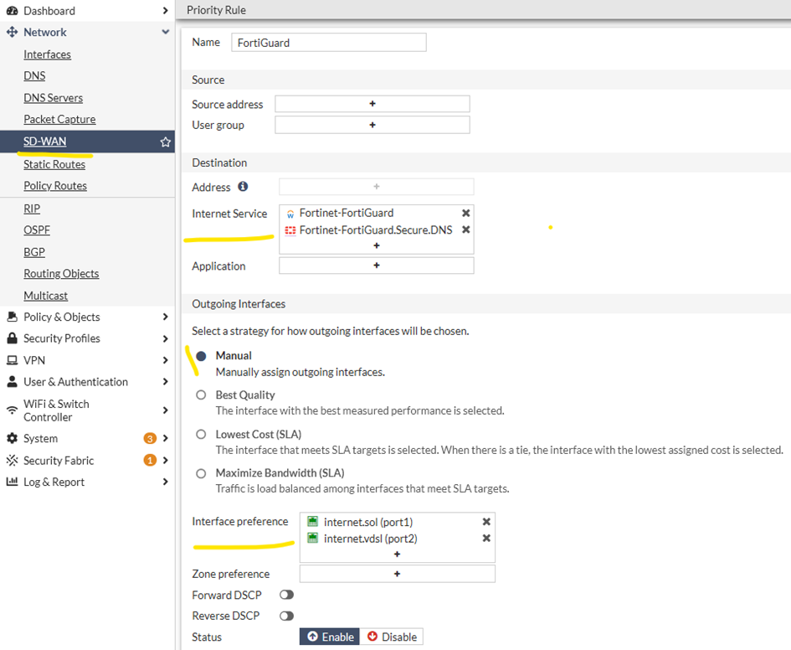The image size is (791, 650).
Task: Go to RIP routing page
Action: [32, 209]
